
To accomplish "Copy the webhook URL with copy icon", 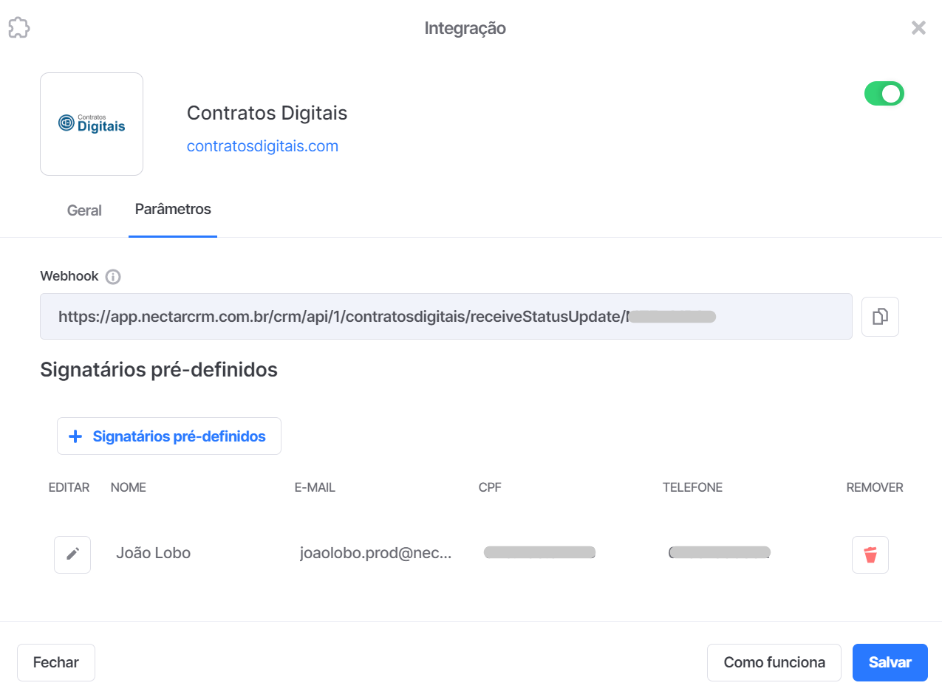I will (x=881, y=317).
